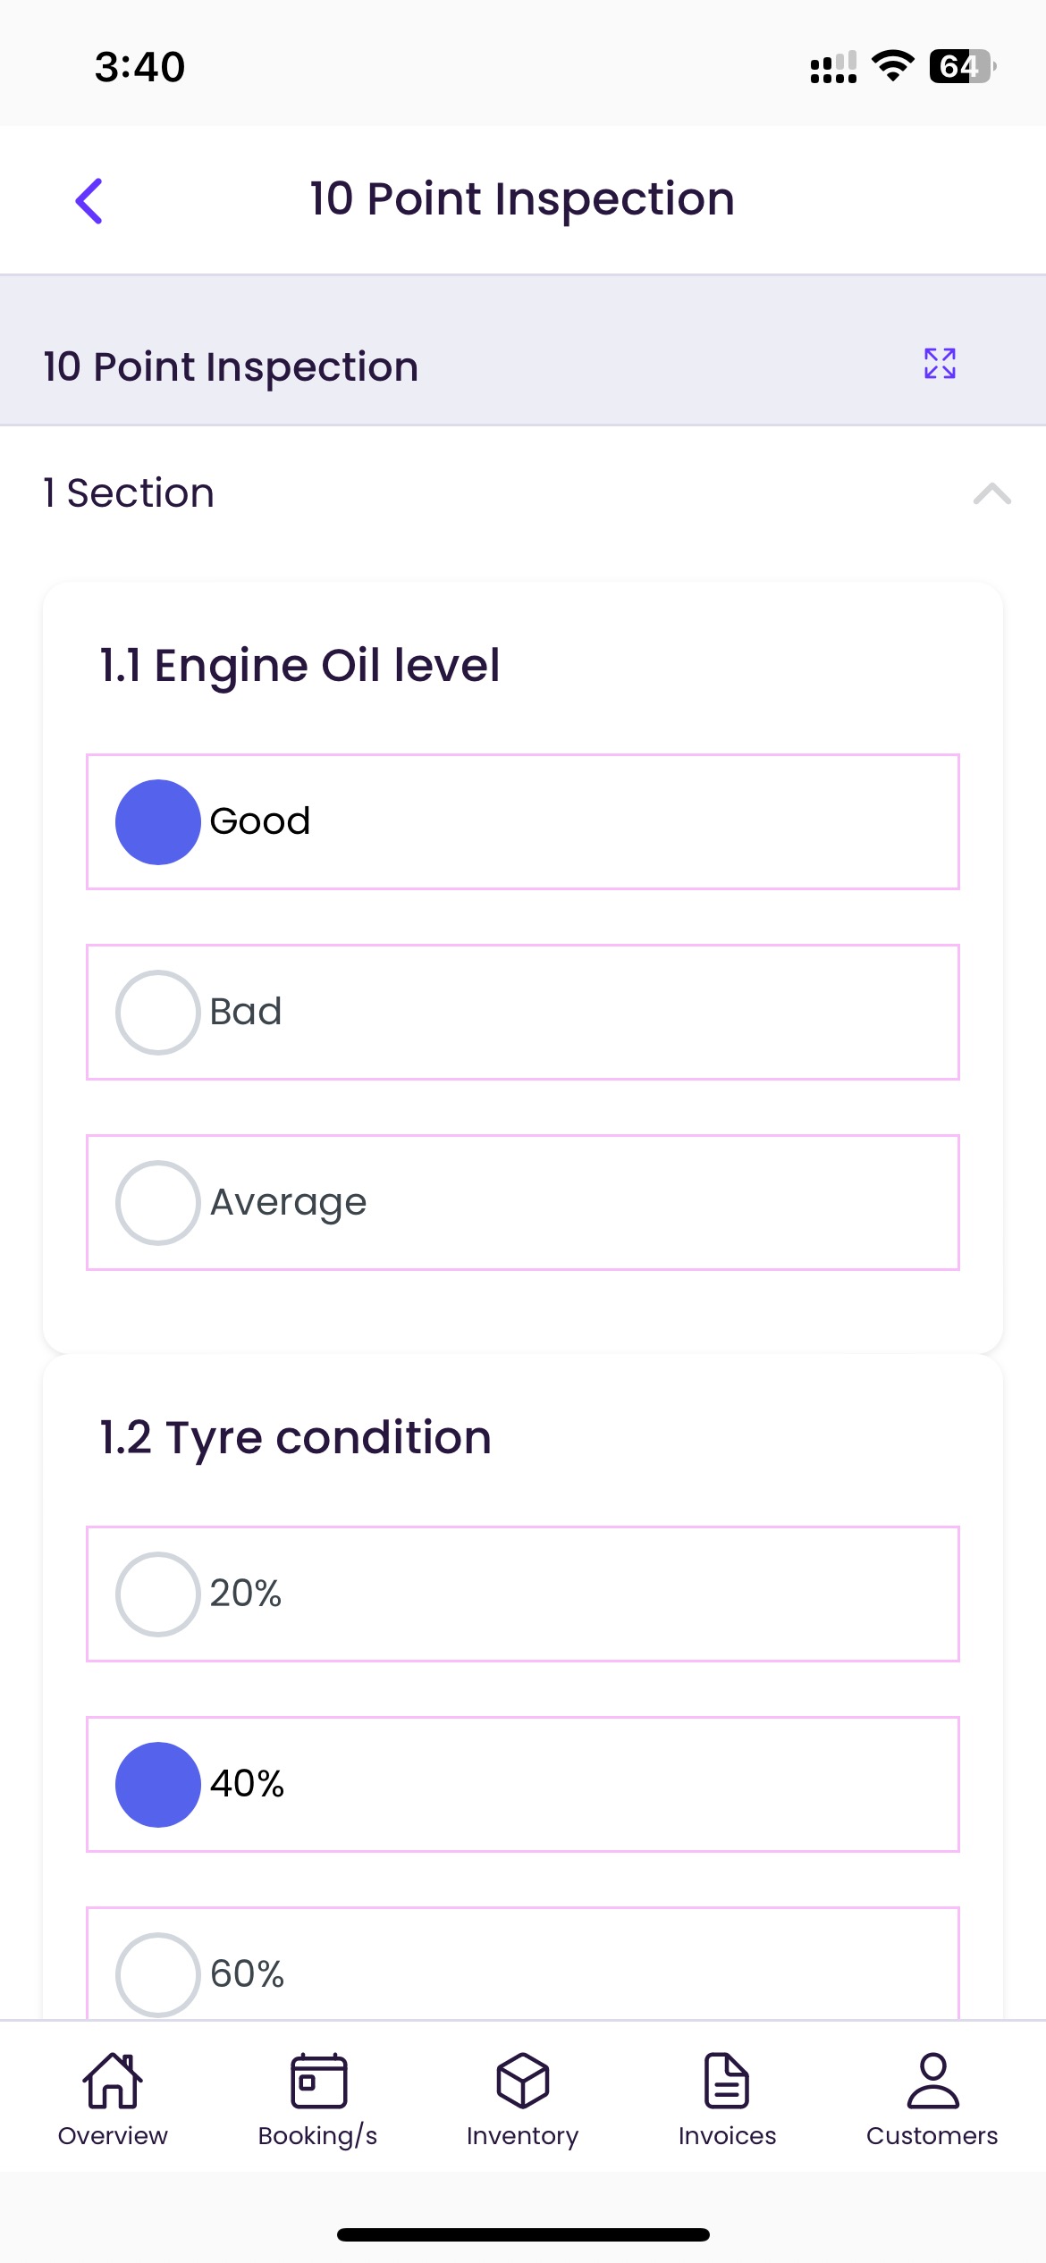Viewport: 1046px width, 2263px height.
Task: Open the Overview home icon
Action: pyautogui.click(x=113, y=2081)
